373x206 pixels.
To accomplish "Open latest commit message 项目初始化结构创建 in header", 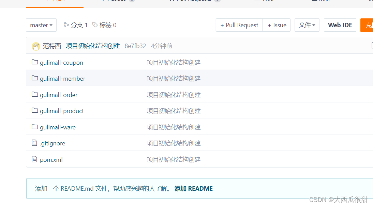I will (x=93, y=46).
